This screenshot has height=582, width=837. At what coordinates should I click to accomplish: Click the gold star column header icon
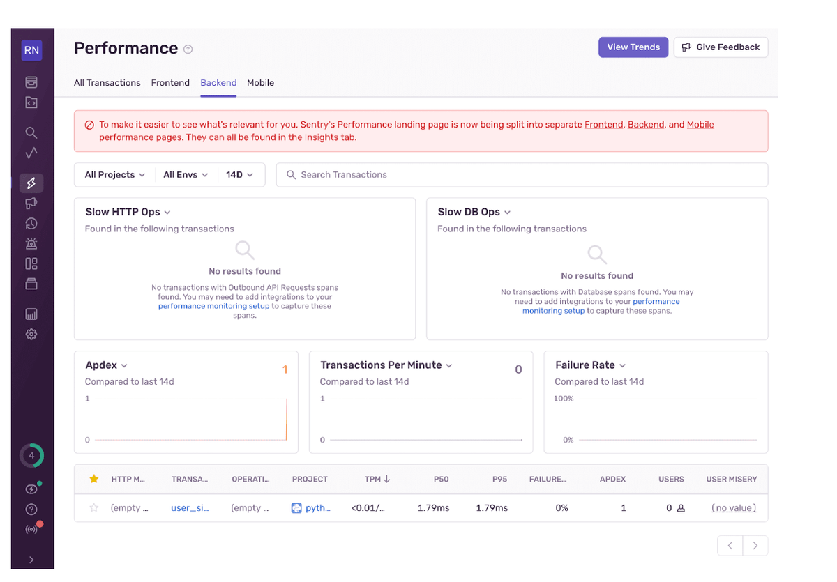tap(94, 479)
